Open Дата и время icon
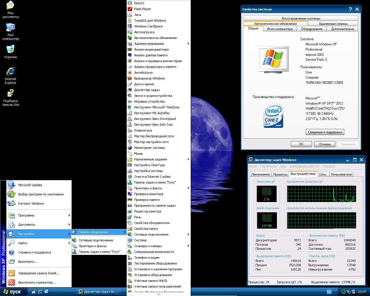The image size is (370, 296). pyautogui.click(x=130, y=84)
